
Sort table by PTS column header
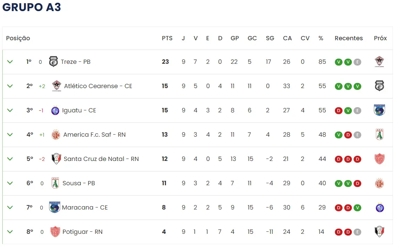(x=167, y=38)
